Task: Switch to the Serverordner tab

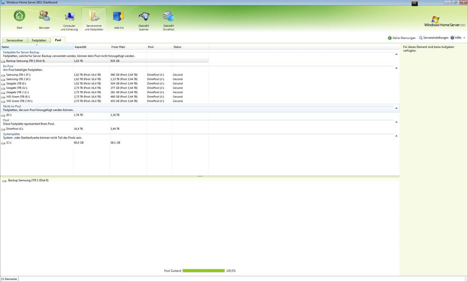Action: pos(15,40)
